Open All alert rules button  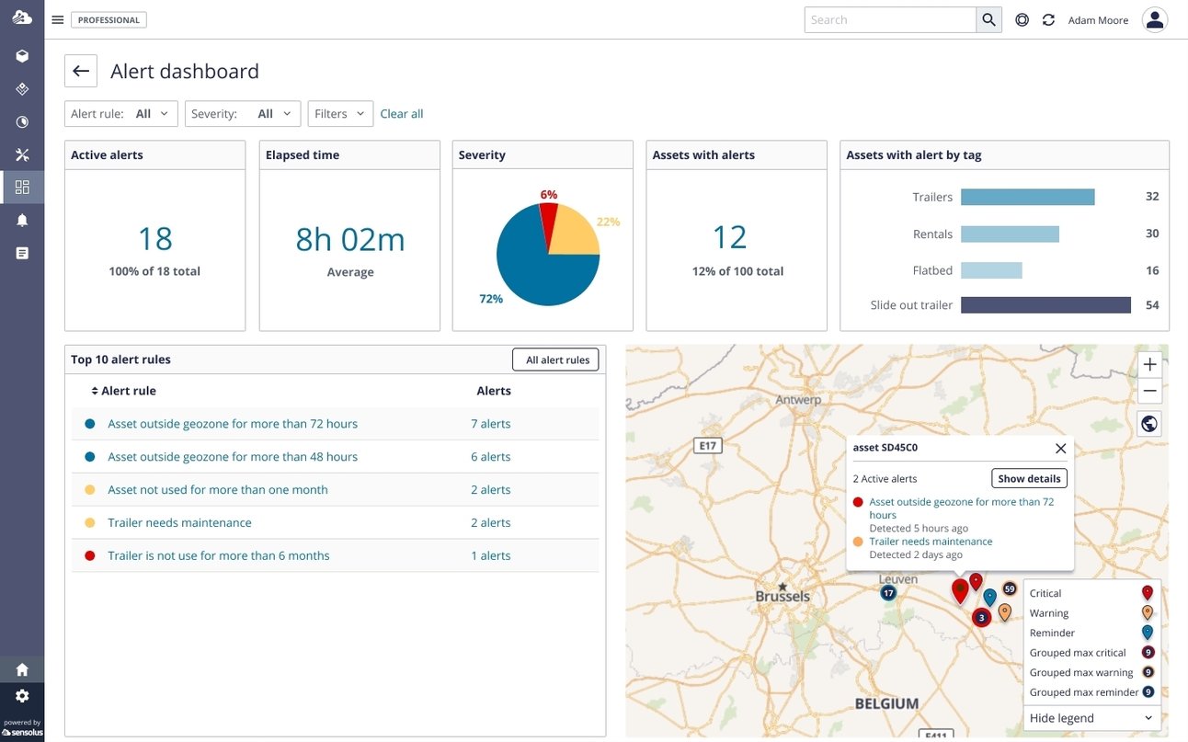pos(555,360)
